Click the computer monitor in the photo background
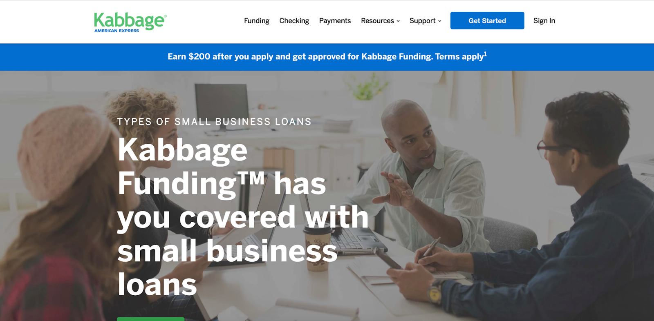 [x=222, y=105]
